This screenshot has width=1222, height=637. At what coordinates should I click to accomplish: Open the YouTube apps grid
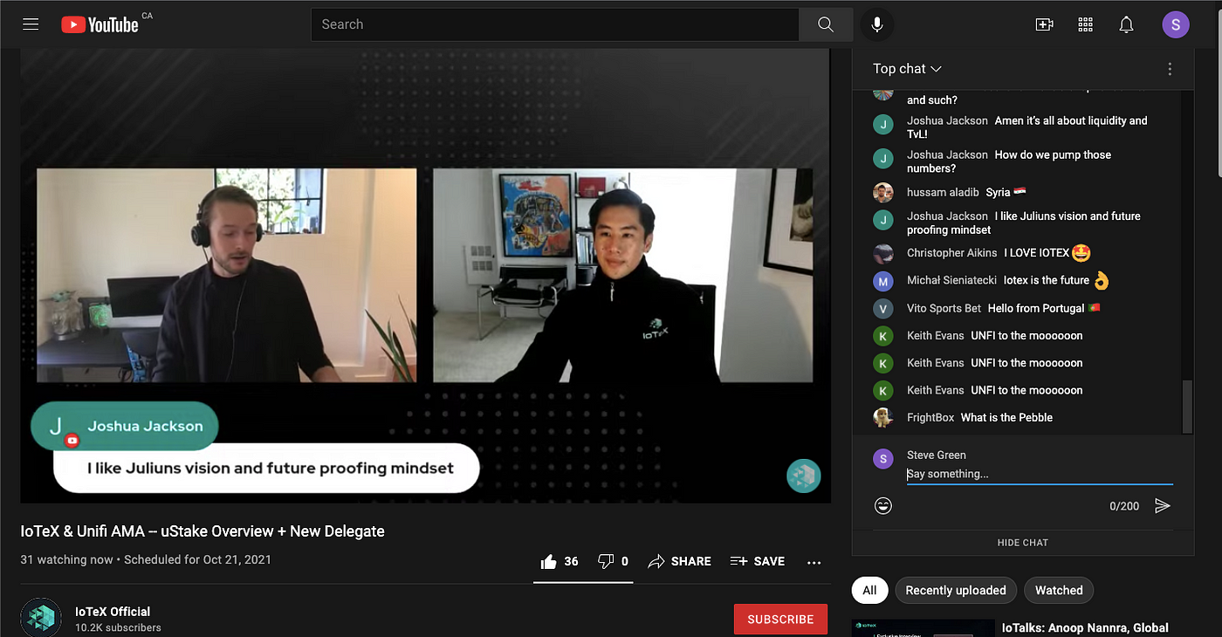1086,24
